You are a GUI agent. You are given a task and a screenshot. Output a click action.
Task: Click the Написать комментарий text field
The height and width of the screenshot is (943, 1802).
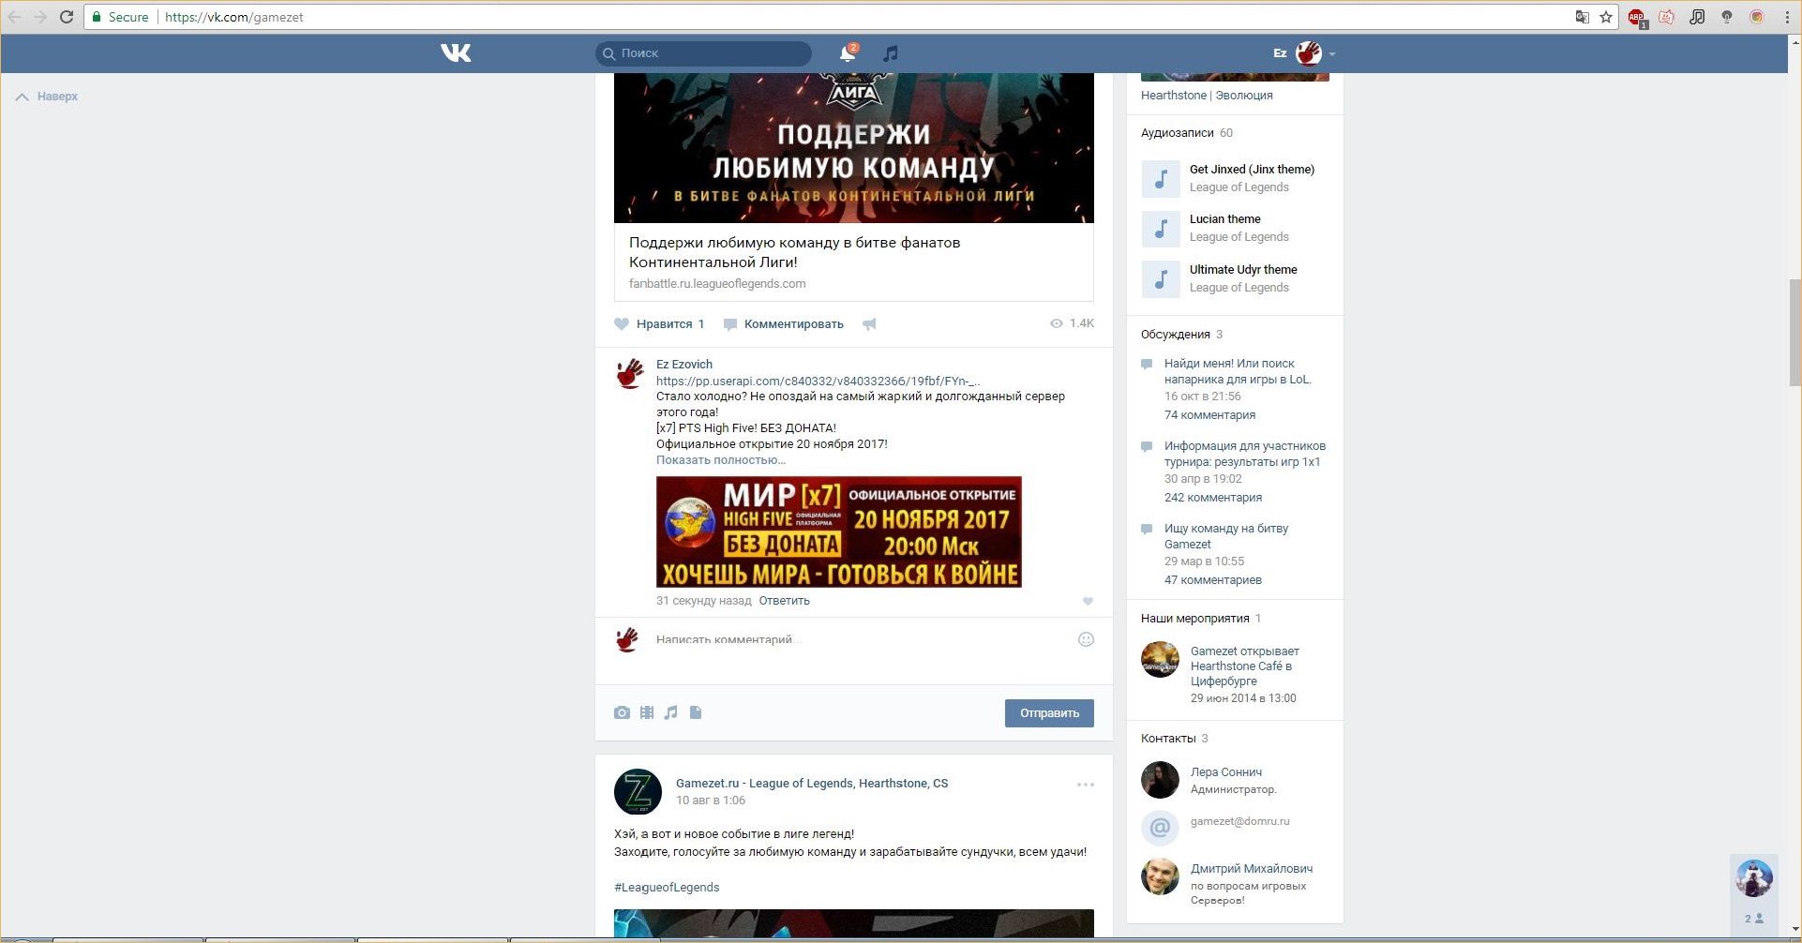[858, 640]
